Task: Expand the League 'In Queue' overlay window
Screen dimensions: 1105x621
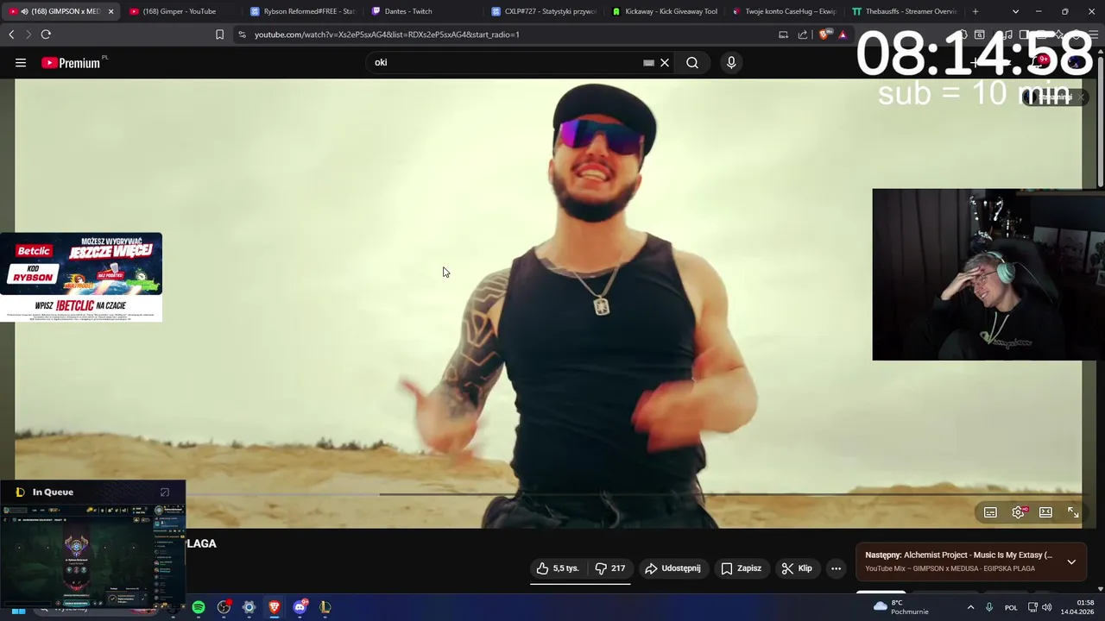Action: [x=165, y=492]
